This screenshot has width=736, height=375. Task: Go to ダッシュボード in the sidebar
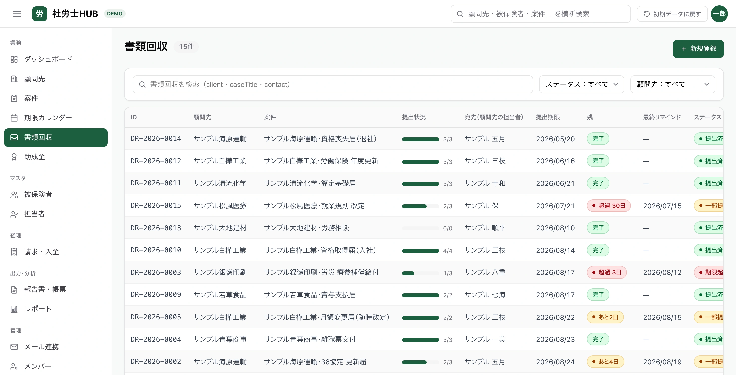coord(56,59)
